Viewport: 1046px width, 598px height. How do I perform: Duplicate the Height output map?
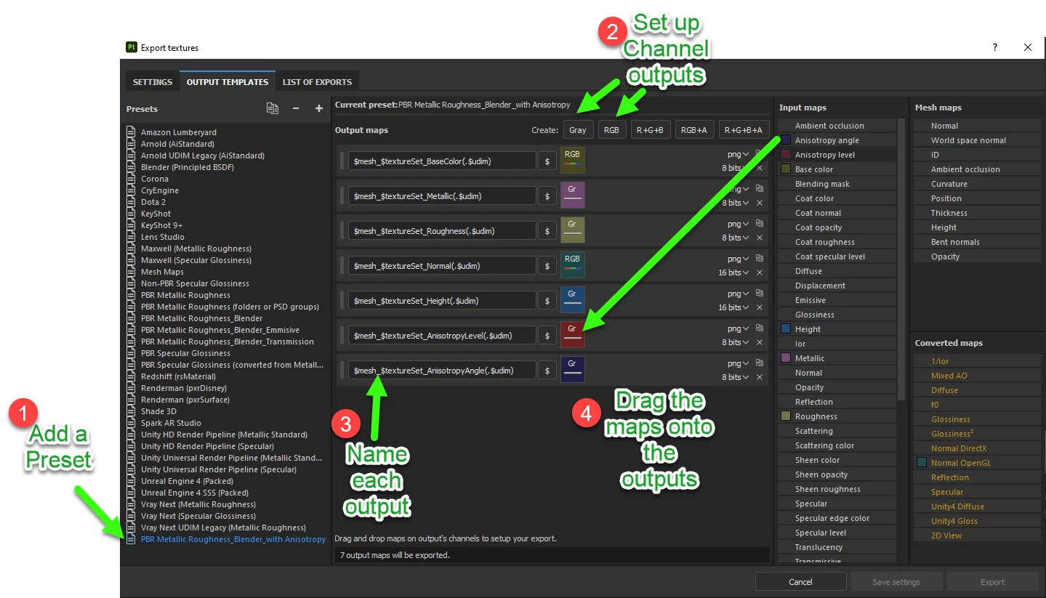tap(760, 293)
